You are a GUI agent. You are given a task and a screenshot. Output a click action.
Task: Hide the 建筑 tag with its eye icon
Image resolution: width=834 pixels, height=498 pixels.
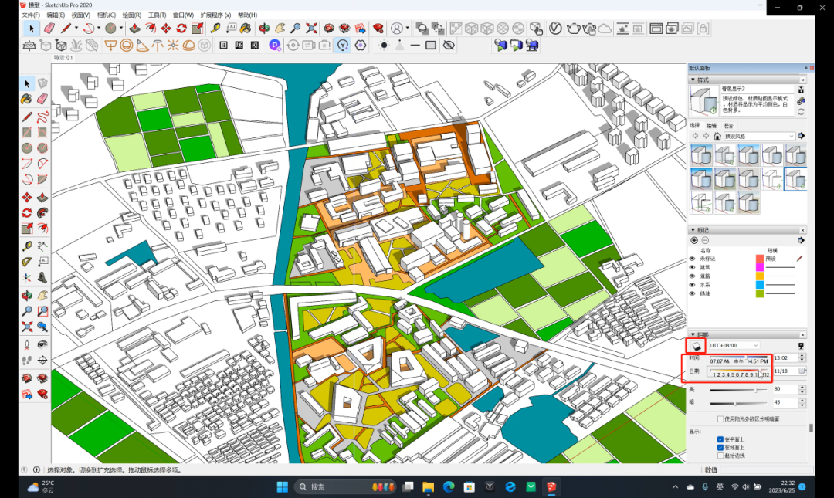[693, 268]
